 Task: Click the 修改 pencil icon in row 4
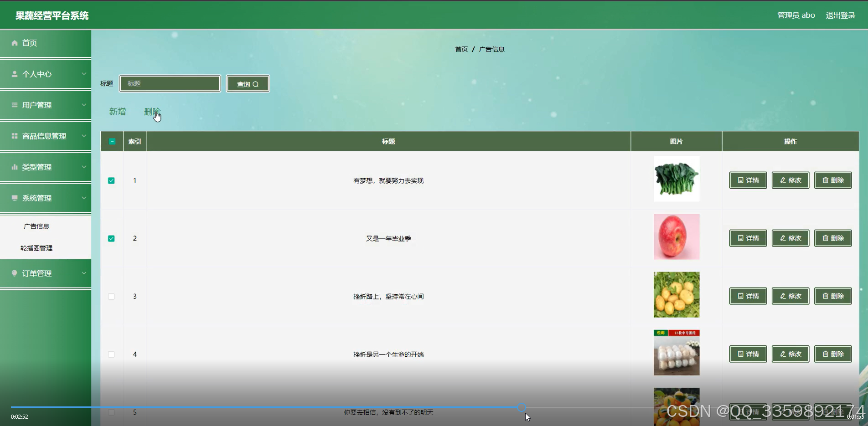(x=783, y=354)
